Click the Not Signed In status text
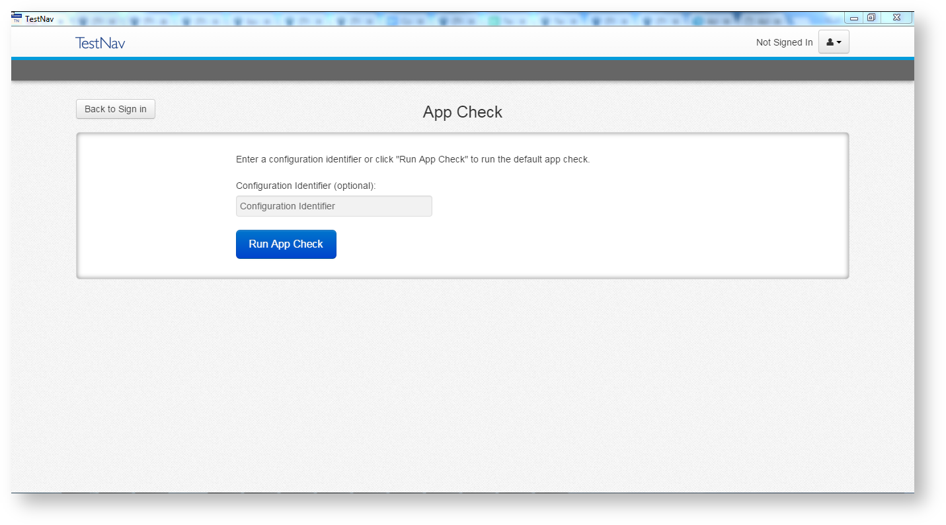The height and width of the screenshot is (525, 946). [x=784, y=42]
